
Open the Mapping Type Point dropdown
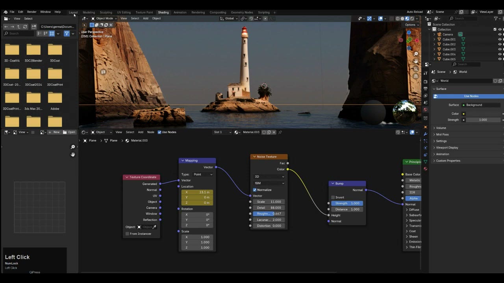pos(203,174)
